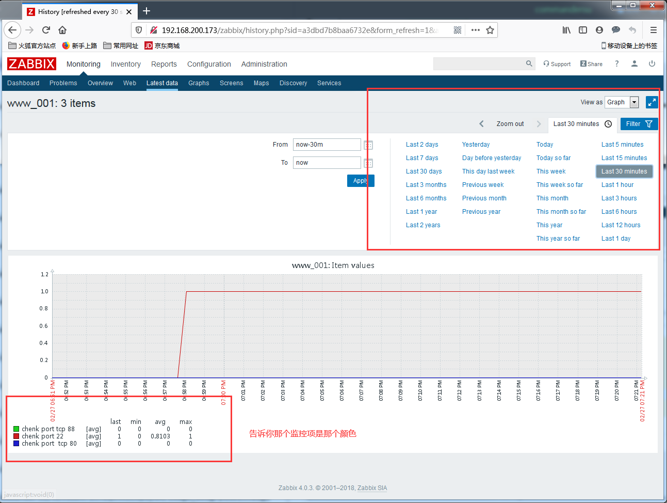Open the Zabbix help question mark
The width and height of the screenshot is (667, 503).
[616, 64]
